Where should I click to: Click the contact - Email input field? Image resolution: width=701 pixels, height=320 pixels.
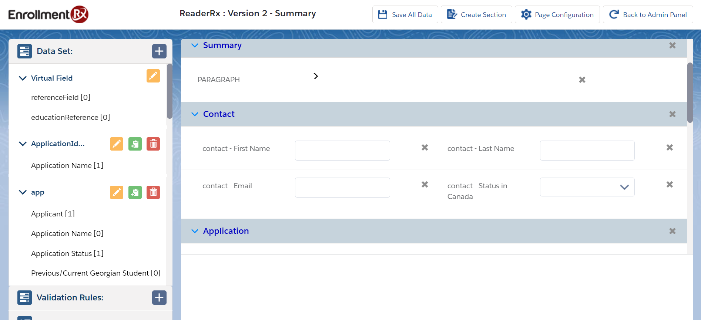(x=342, y=188)
